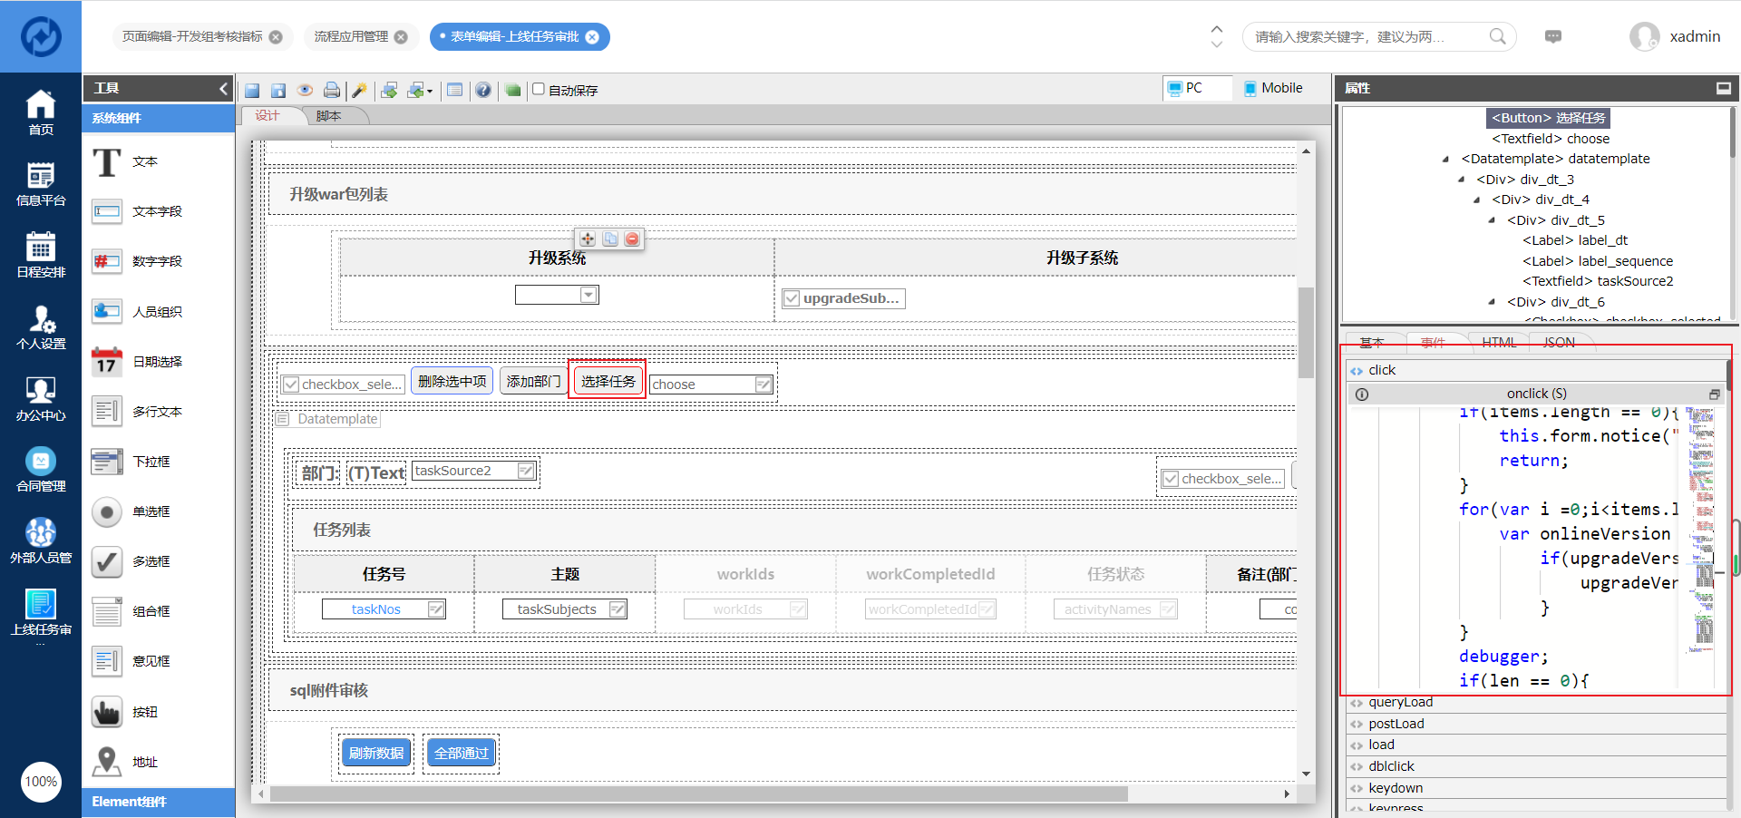Image resolution: width=1741 pixels, height=818 pixels.
Task: Click the chat message icon in header
Action: point(1553,36)
